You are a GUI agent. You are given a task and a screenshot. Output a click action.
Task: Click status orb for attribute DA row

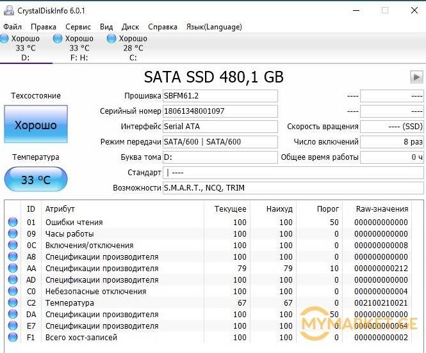click(x=13, y=314)
